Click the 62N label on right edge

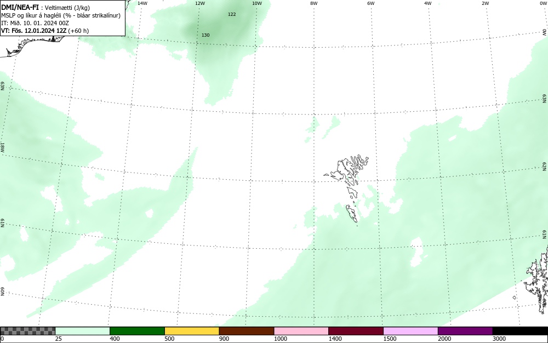coord(545,167)
